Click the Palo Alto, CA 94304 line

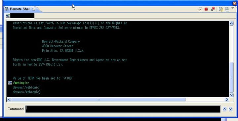click(x=63, y=51)
